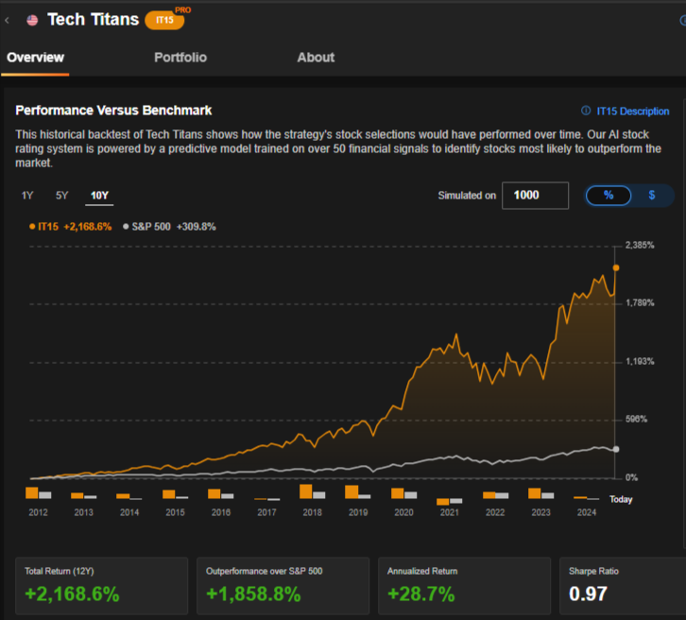Image resolution: width=686 pixels, height=620 pixels.
Task: Click the orange IT15 legend dot
Action: (32, 227)
